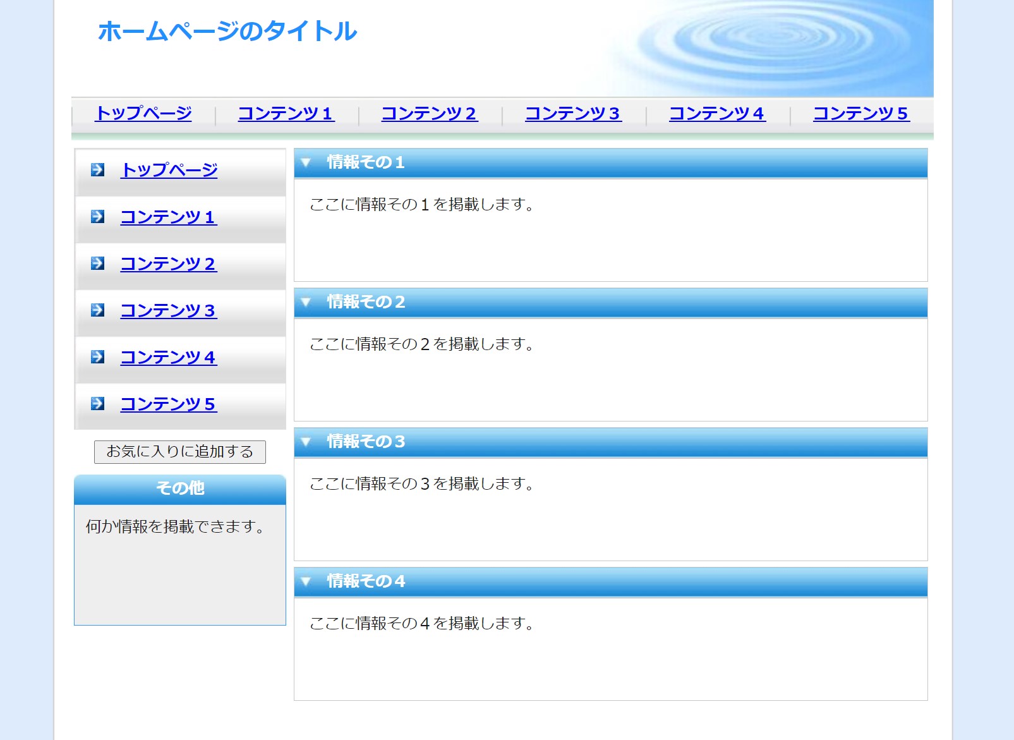Click arrow icon beside sidebar コンテンツ１
This screenshot has width=1014, height=740.
[97, 217]
